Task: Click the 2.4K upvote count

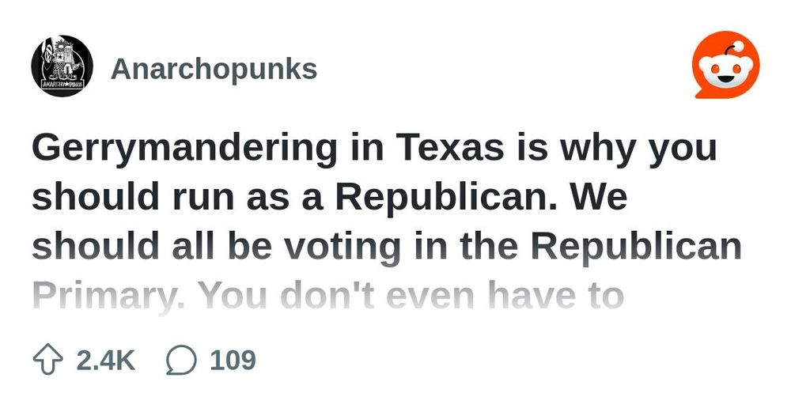Action: (x=106, y=360)
